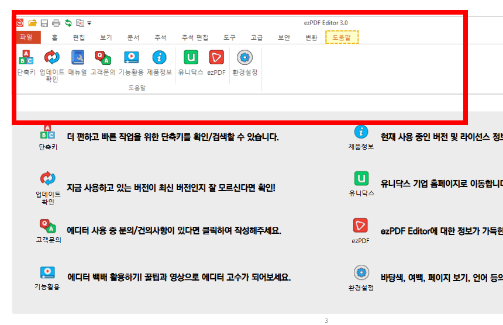Screen dimensions: 503x325
Task: Select the 편집 tab
Action: (x=79, y=37)
